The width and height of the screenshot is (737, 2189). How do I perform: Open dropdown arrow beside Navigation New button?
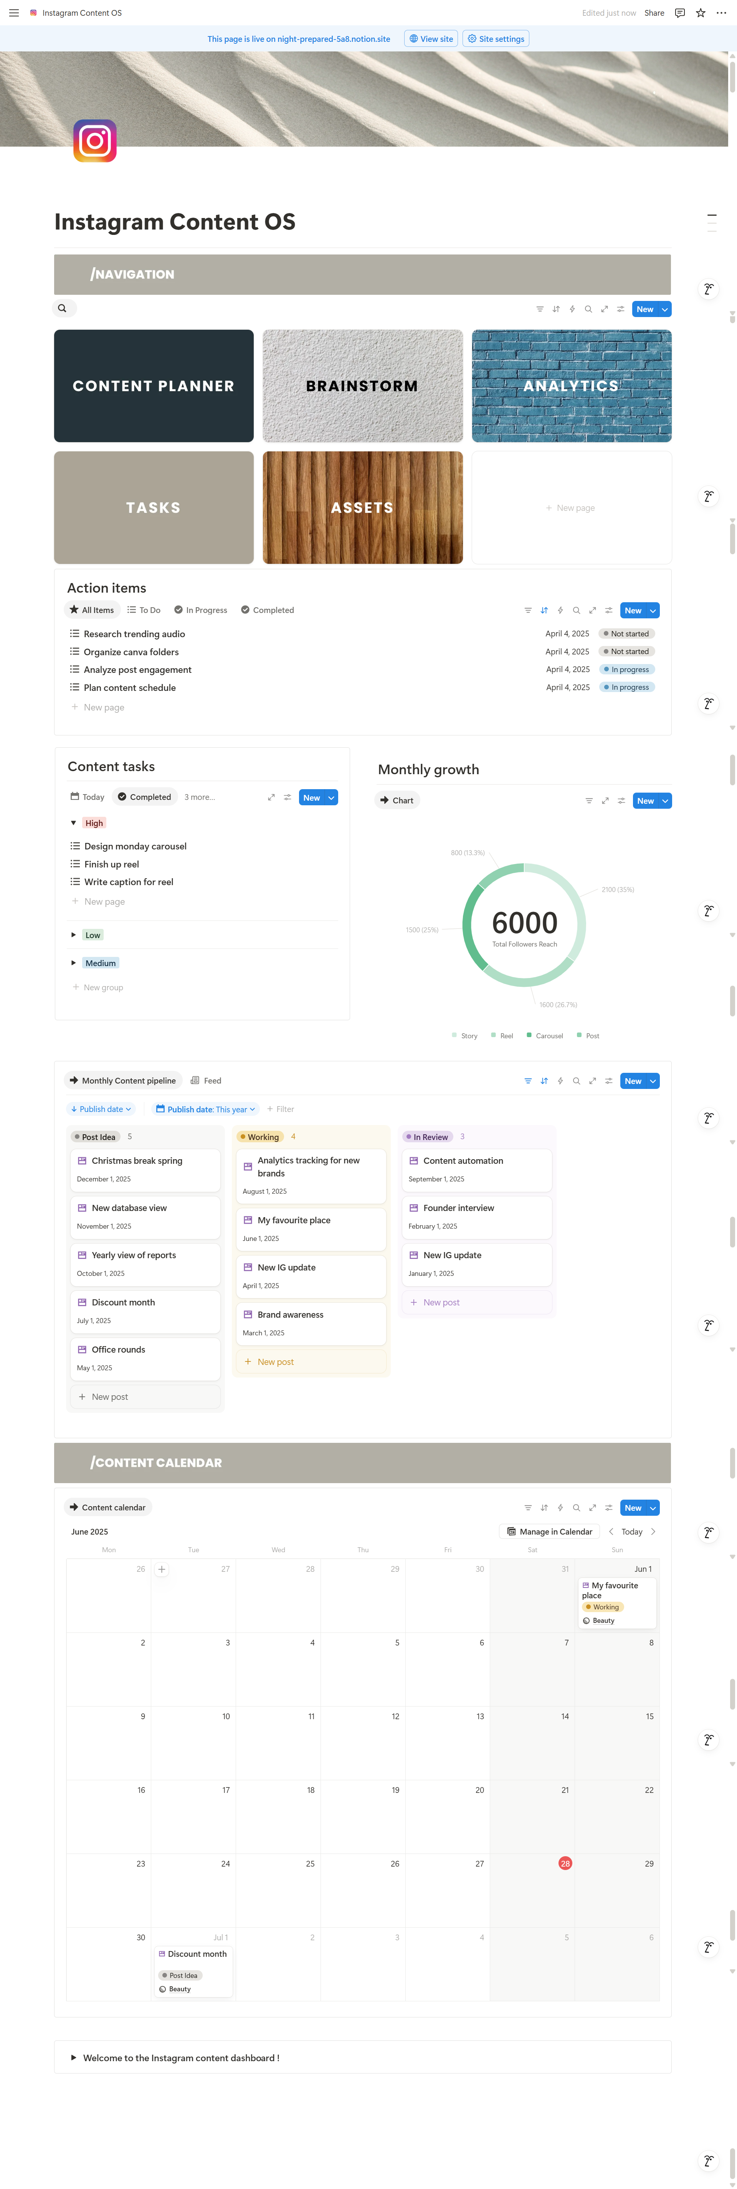tap(665, 309)
